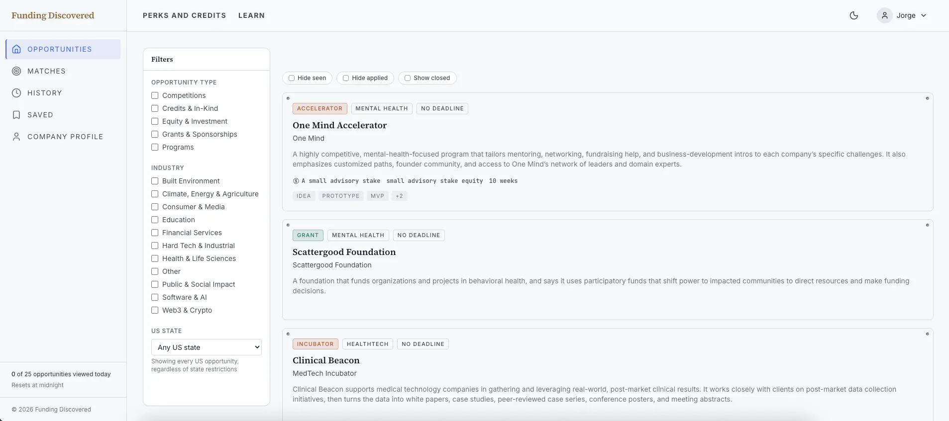The height and width of the screenshot is (421, 949).
Task: Click the Funding Discovered logo
Action: (x=53, y=15)
